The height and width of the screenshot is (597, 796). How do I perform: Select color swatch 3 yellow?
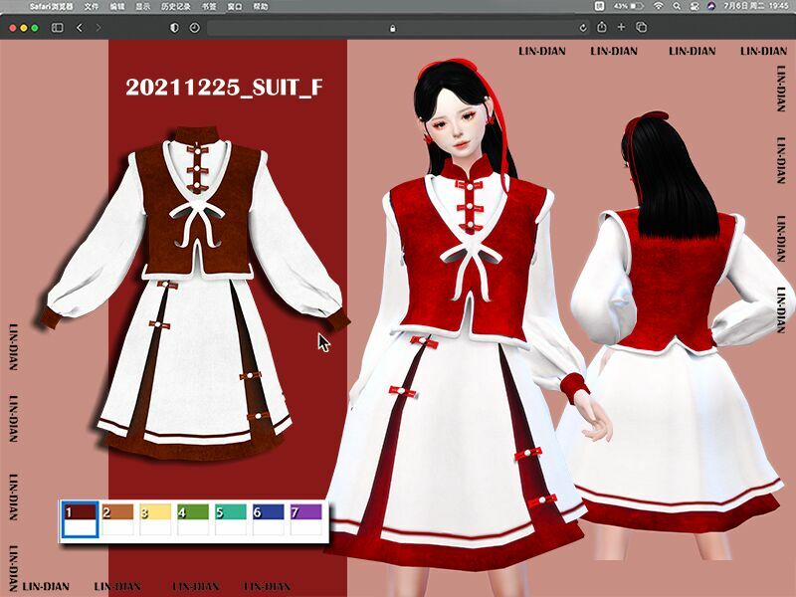point(155,519)
